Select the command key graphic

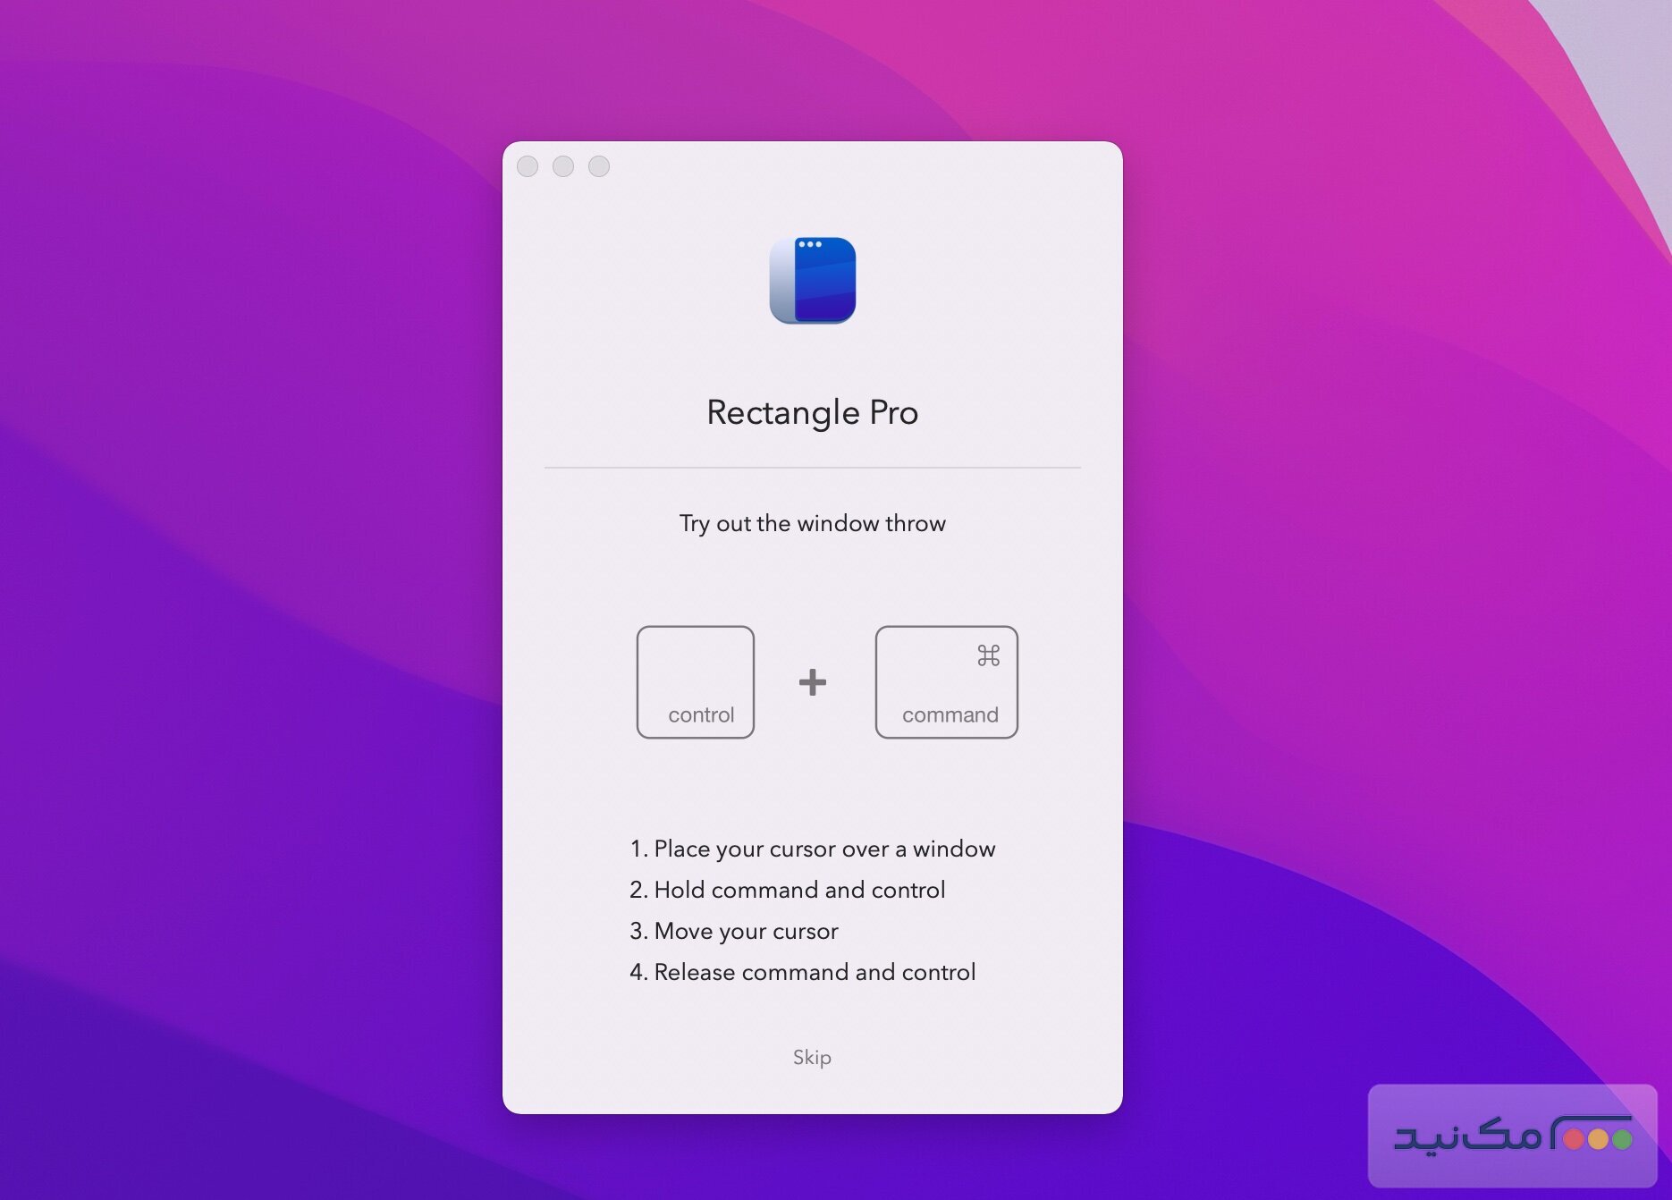pyautogui.click(x=946, y=682)
